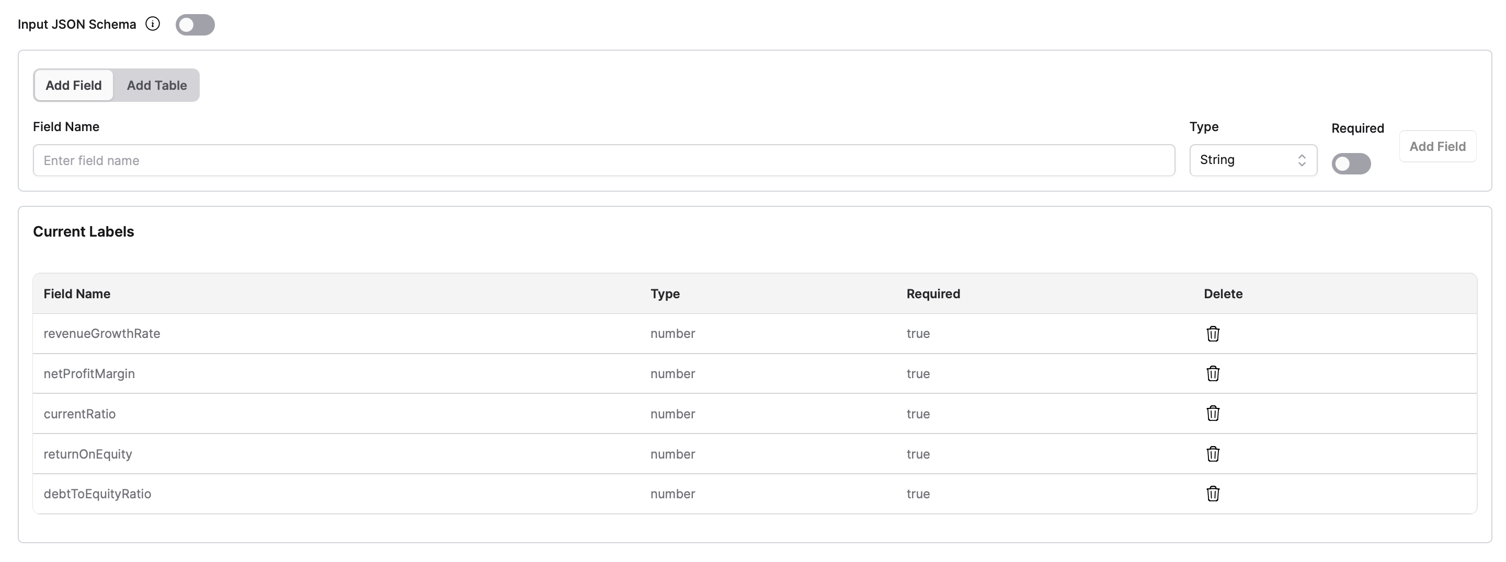Open the Type dropdown showing String
This screenshot has width=1506, height=562.
[x=1253, y=160]
